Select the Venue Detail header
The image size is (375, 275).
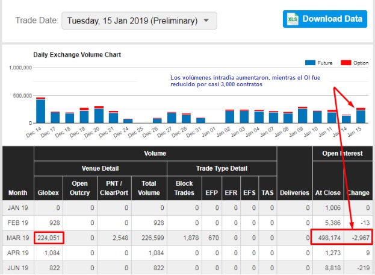tap(100, 168)
